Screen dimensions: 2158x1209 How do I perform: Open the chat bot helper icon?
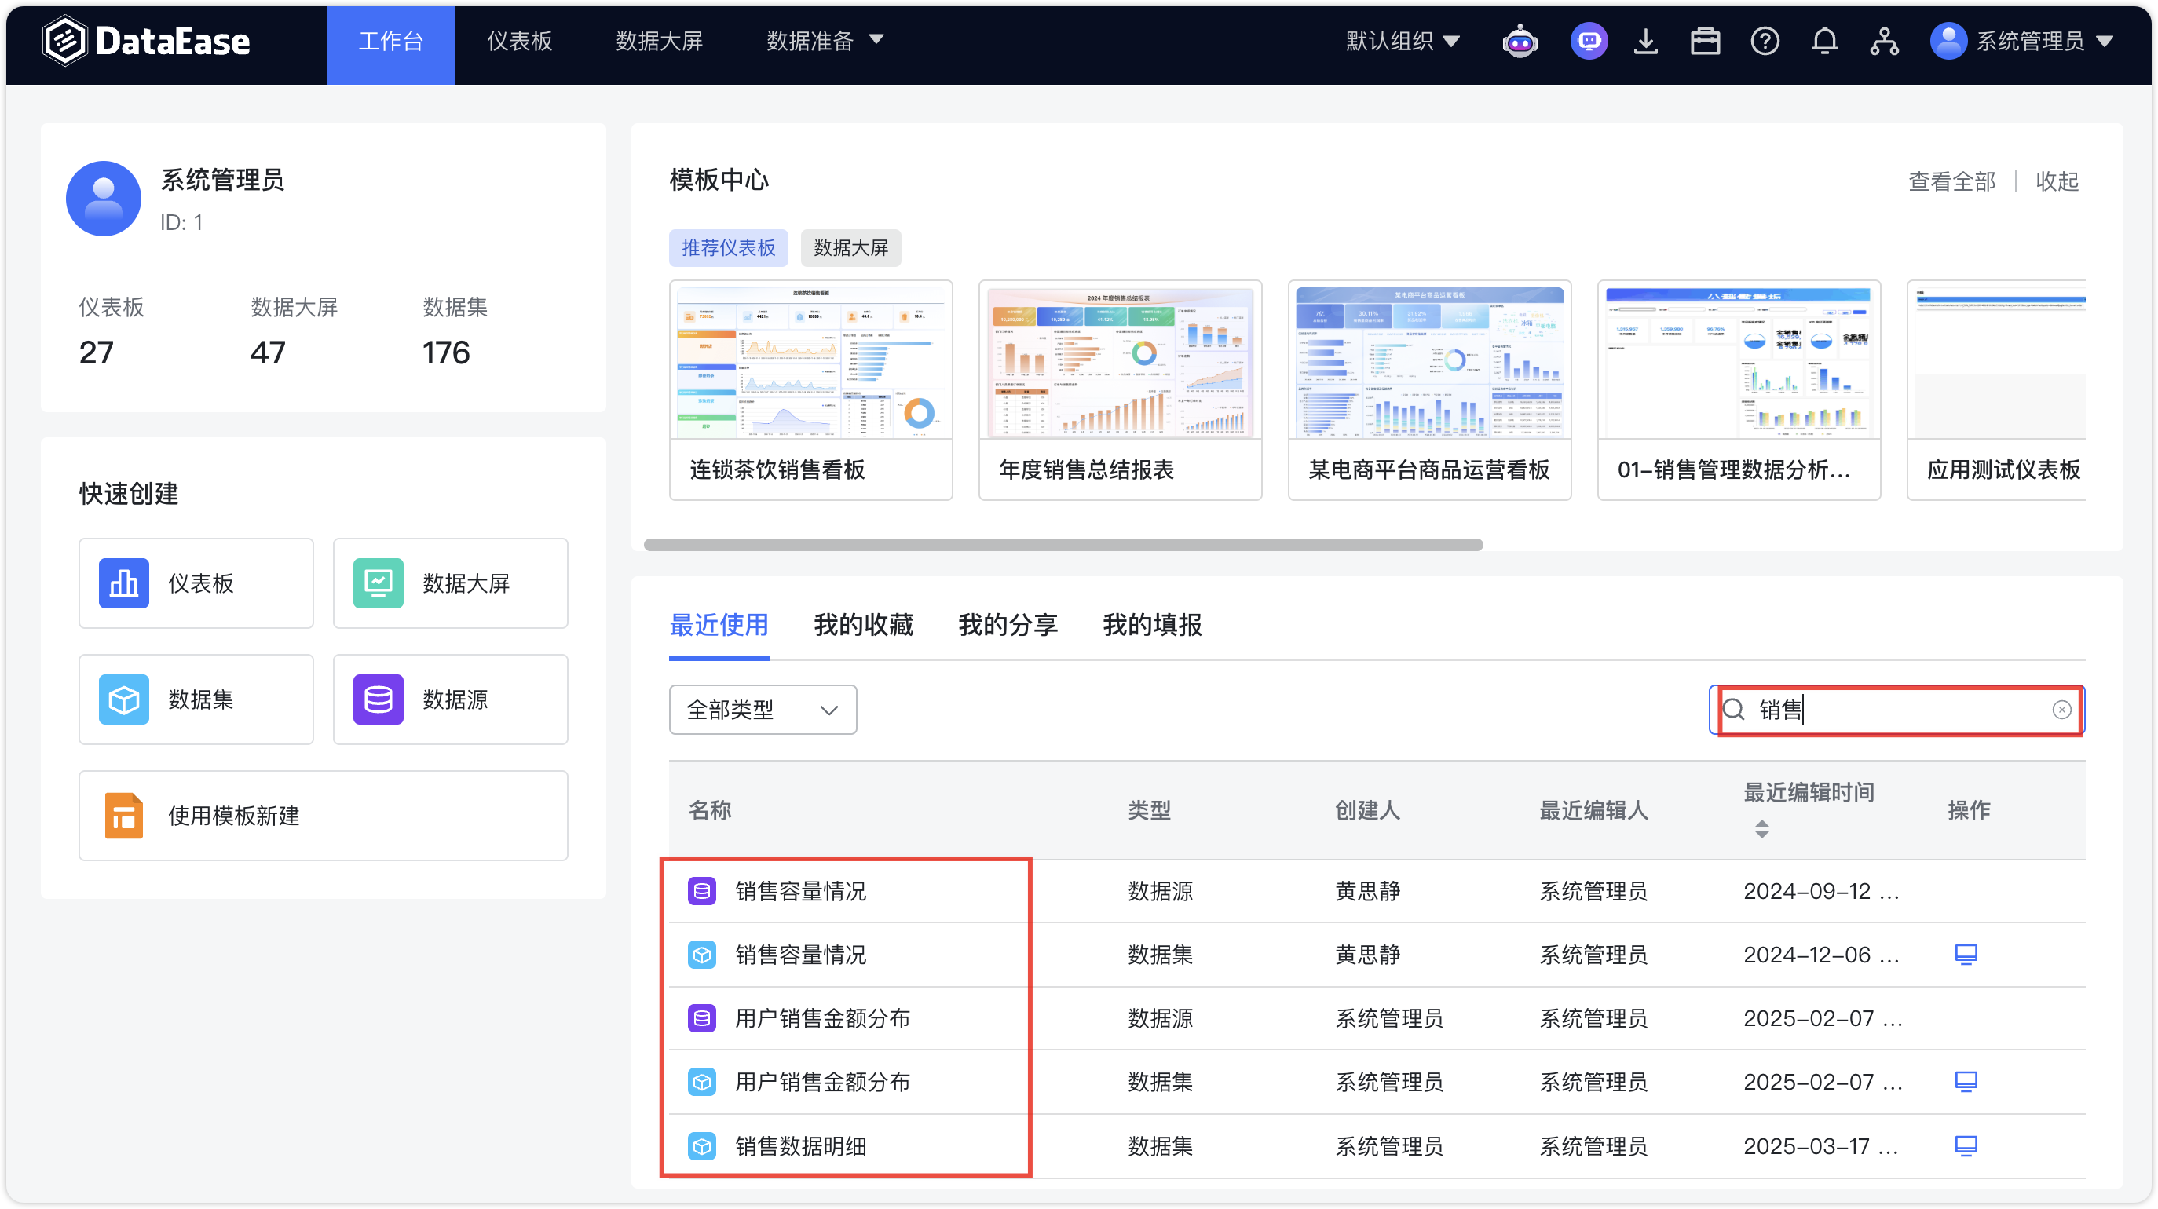tap(1589, 40)
